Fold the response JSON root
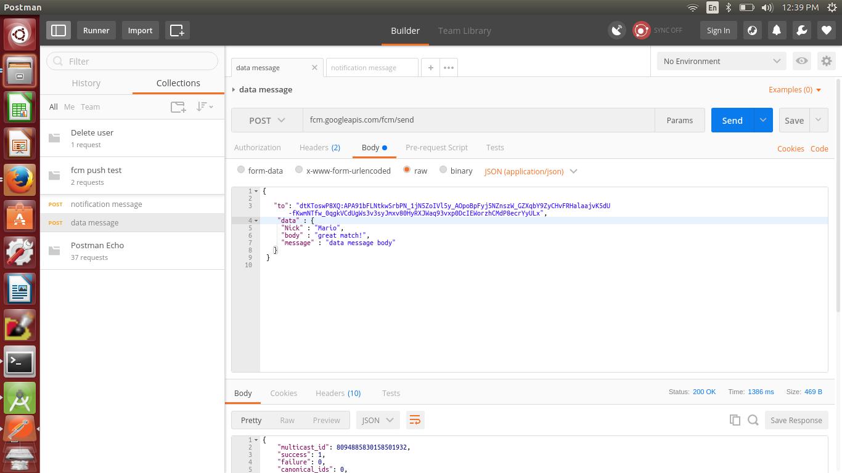The height and width of the screenshot is (473, 842). tap(256, 440)
